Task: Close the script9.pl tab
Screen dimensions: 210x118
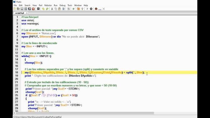Action: click(x=27, y=13)
